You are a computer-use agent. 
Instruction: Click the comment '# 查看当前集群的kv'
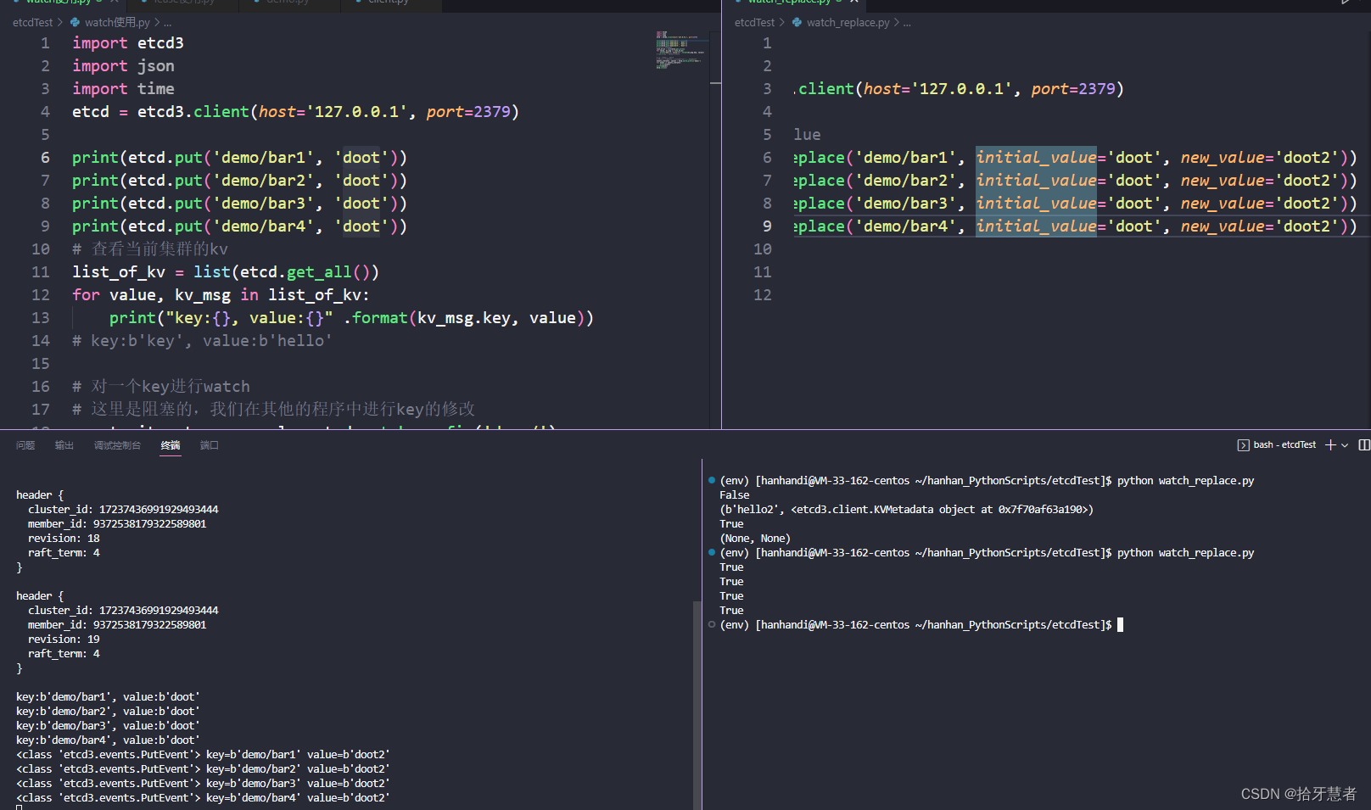click(x=150, y=249)
